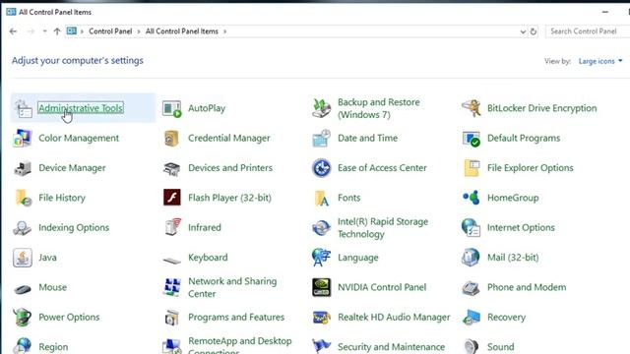Refresh the Control Panel view

pyautogui.click(x=534, y=31)
